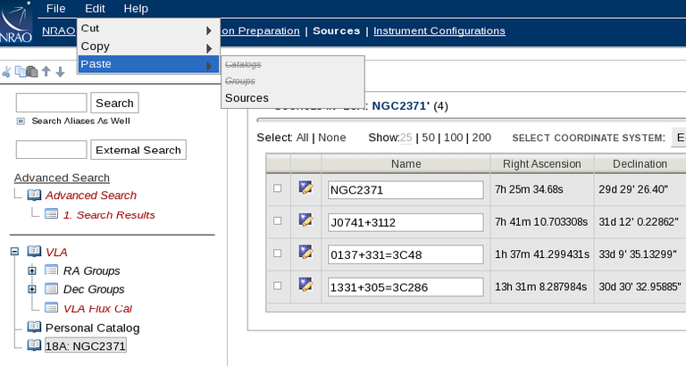Image resolution: width=686 pixels, height=366 pixels.
Task: Collapse the VLA catalog tree node
Action: (x=14, y=252)
